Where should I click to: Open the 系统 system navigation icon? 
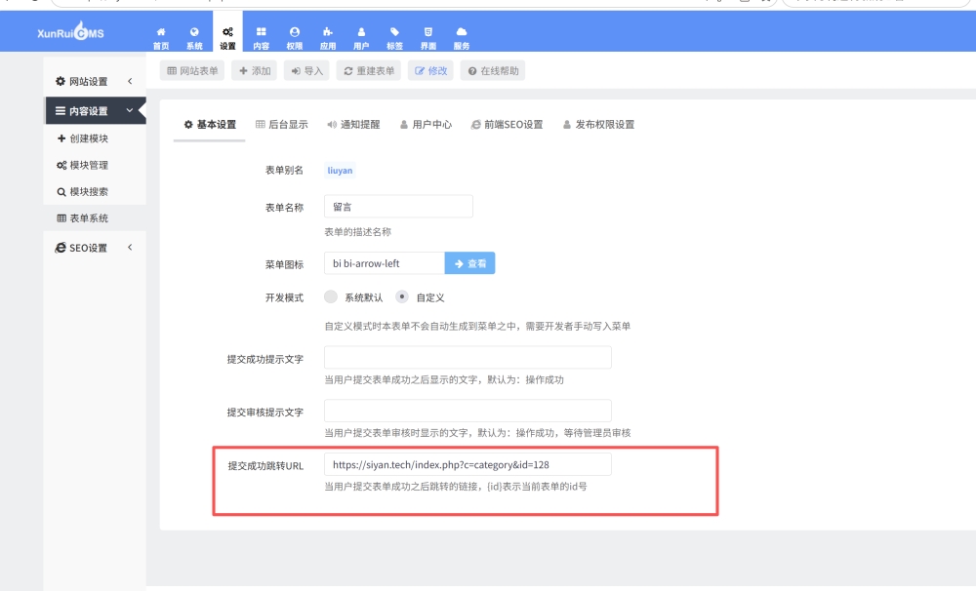[194, 38]
